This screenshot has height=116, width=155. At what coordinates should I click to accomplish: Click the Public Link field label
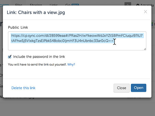18,27
